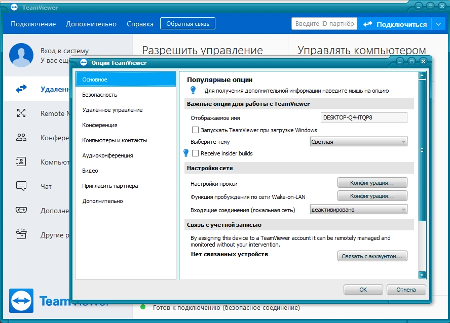The image size is (450, 323).
Task: Expand the arrow beside Подключиться button
Action: coord(438,24)
